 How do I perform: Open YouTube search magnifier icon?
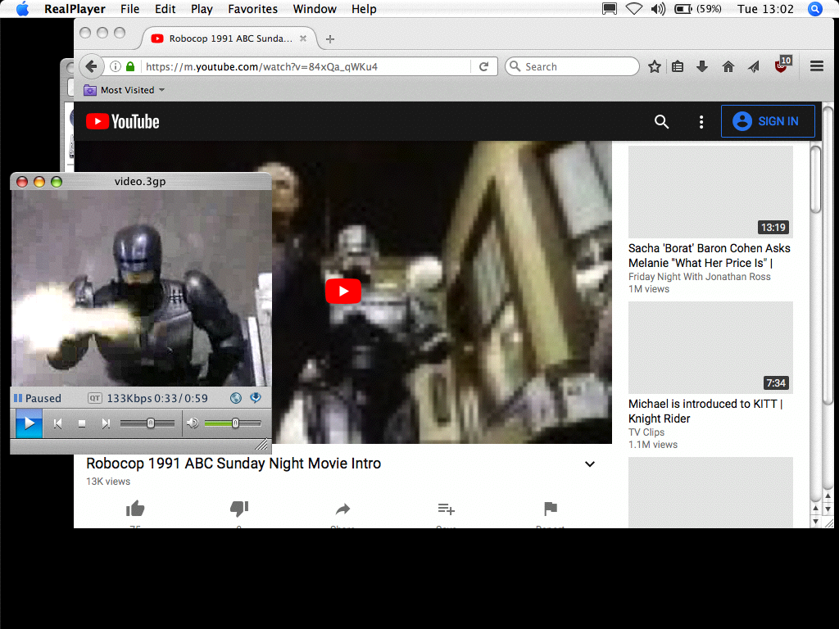[x=662, y=121]
